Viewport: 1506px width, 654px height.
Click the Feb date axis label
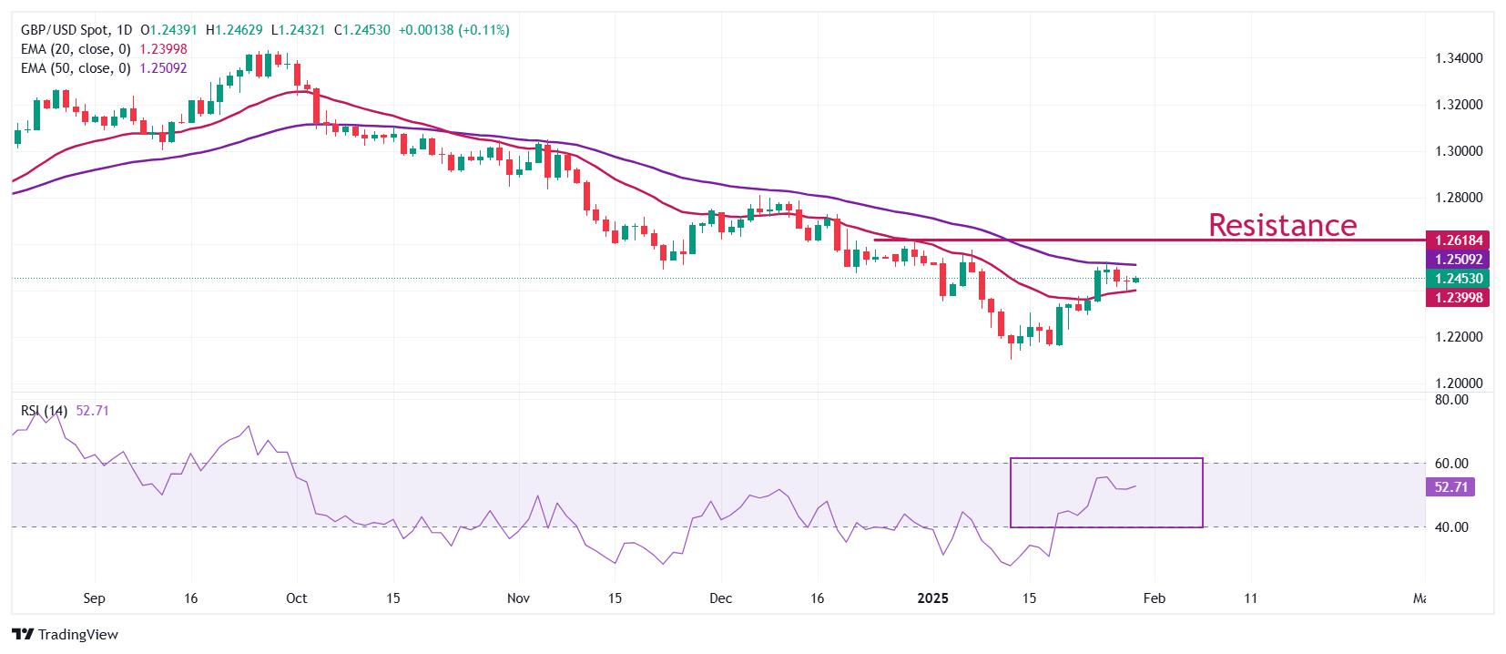point(1154,598)
